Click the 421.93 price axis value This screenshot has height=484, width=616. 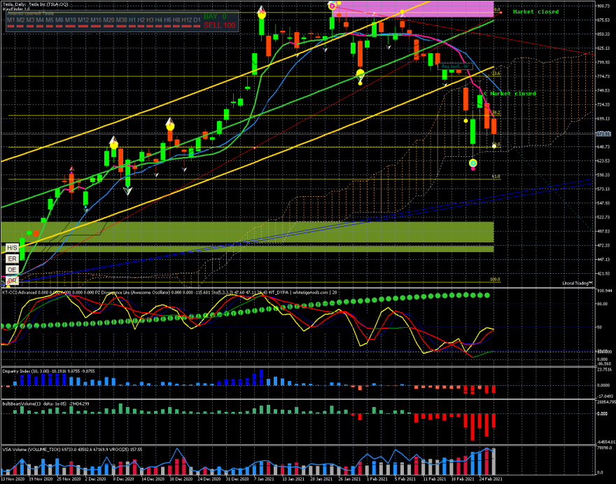pyautogui.click(x=603, y=274)
